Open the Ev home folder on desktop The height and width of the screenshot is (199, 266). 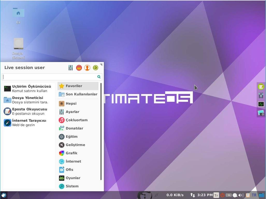(18, 16)
